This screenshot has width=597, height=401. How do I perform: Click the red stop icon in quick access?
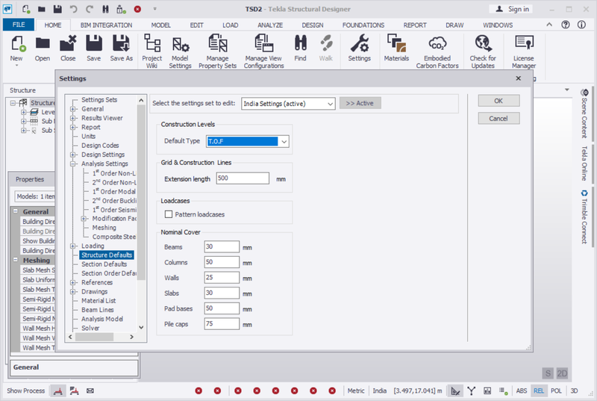[137, 9]
